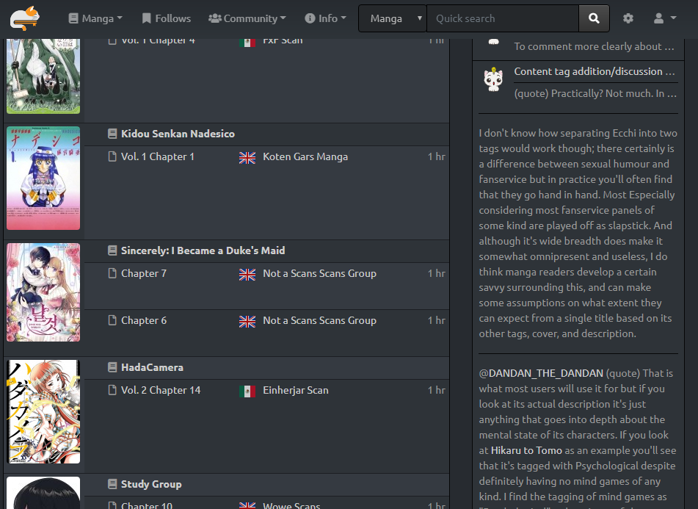Open Sincerely: I Became a Duke's Maid
This screenshot has height=509, width=698.
(203, 250)
